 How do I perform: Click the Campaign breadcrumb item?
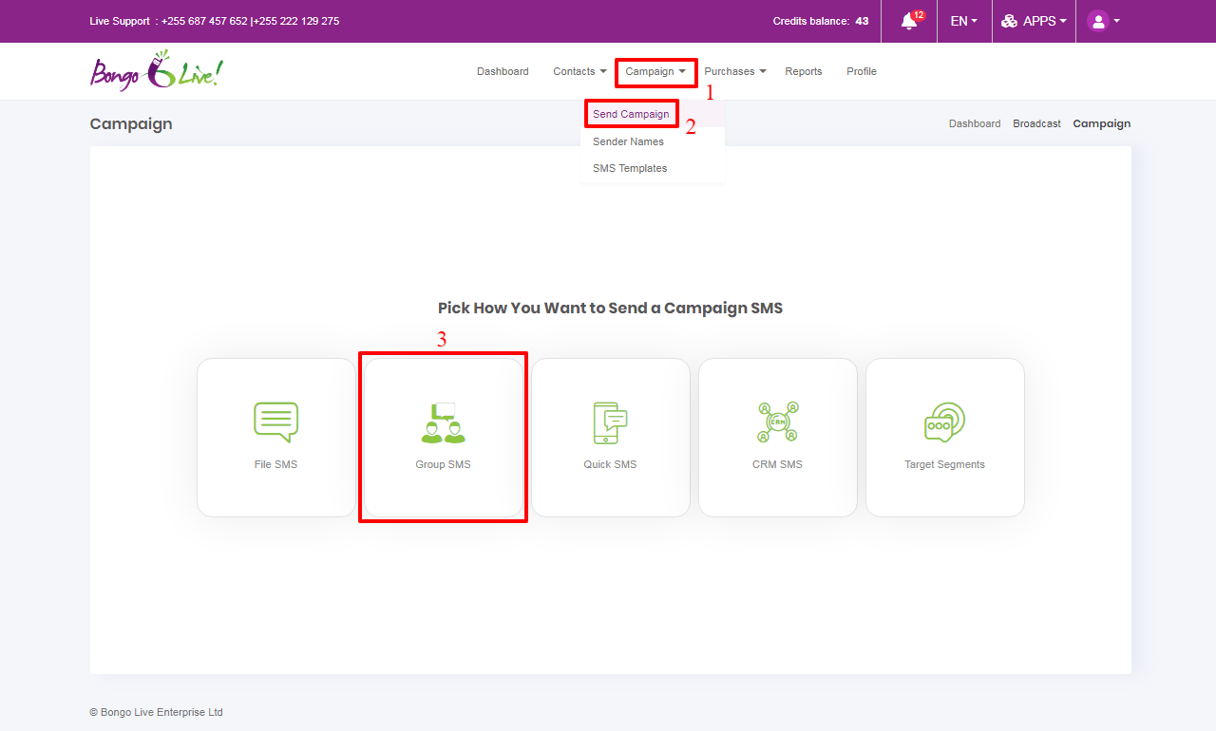click(x=1102, y=123)
